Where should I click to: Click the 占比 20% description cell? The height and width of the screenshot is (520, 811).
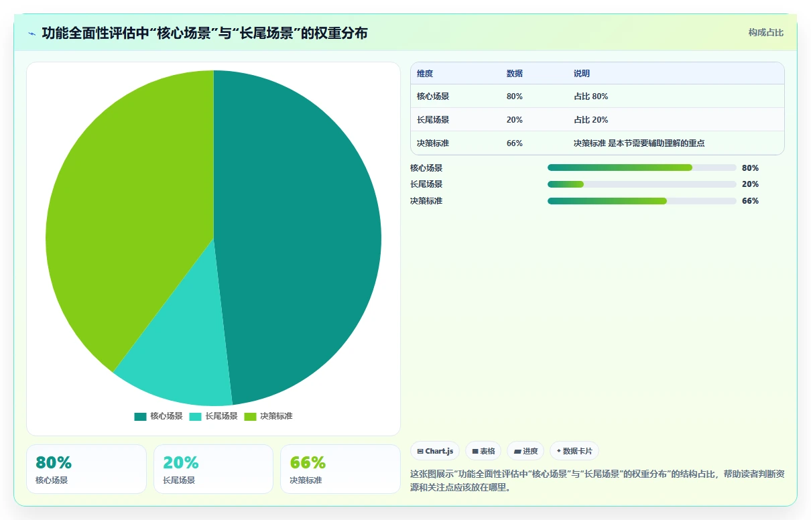[591, 120]
